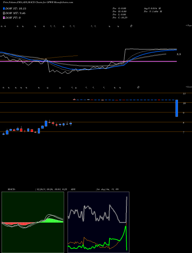Click the blue DOW ST legend swatch
This screenshot has height=253, width=192.
[4, 8]
